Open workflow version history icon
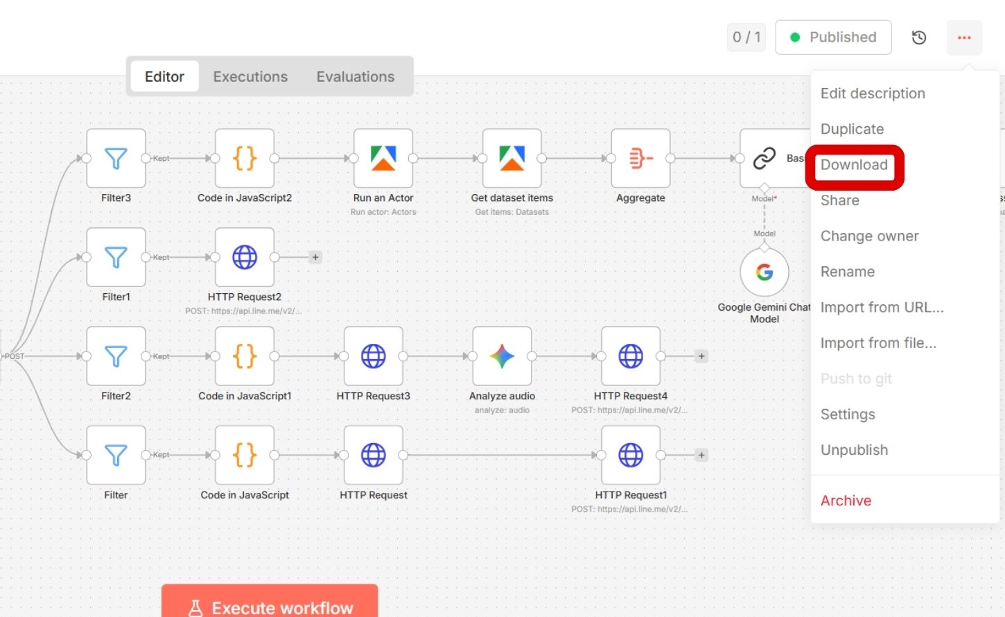The width and height of the screenshot is (1005, 617). click(x=919, y=37)
